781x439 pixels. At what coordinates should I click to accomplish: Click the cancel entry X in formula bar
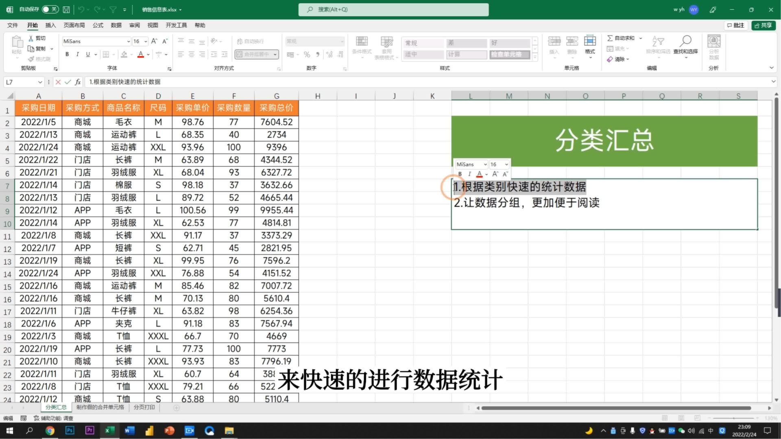58,82
